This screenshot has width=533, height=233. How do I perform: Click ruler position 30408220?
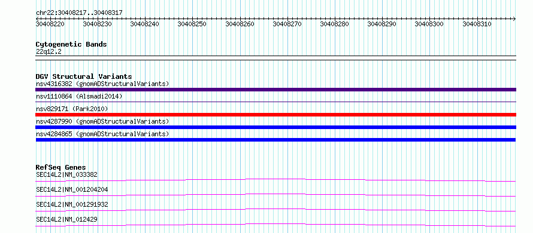[x=50, y=24]
